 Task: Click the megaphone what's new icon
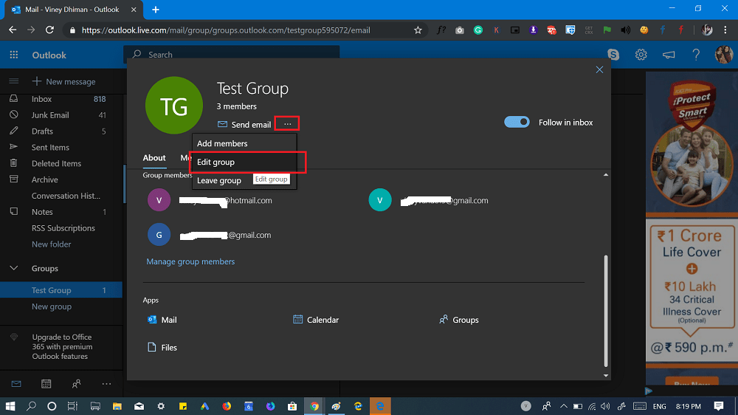click(x=669, y=55)
